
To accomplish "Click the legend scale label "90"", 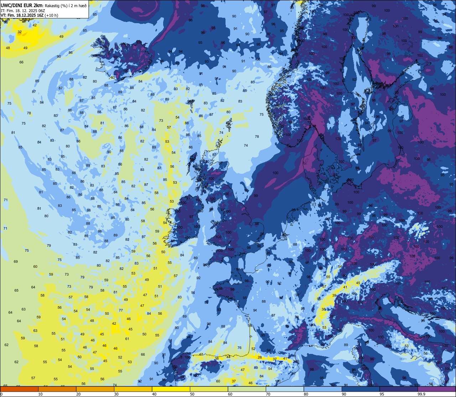I will 344,394.
